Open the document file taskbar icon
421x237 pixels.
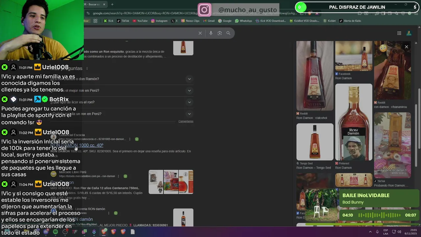point(133,232)
